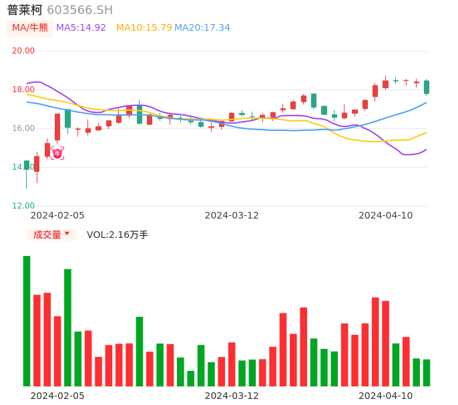Toggle the MA20:17.34 legend label

tap(202, 28)
